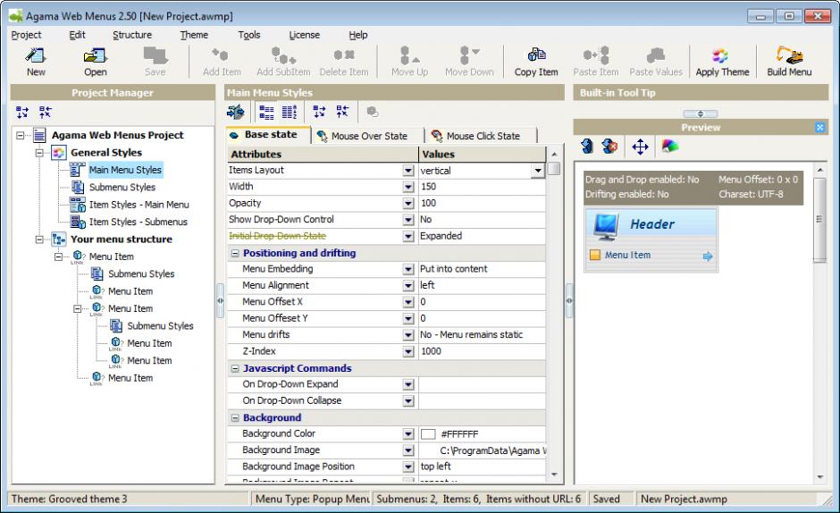The image size is (840, 513).
Task: Collapse the Positioning and drifting section
Action: 235,253
